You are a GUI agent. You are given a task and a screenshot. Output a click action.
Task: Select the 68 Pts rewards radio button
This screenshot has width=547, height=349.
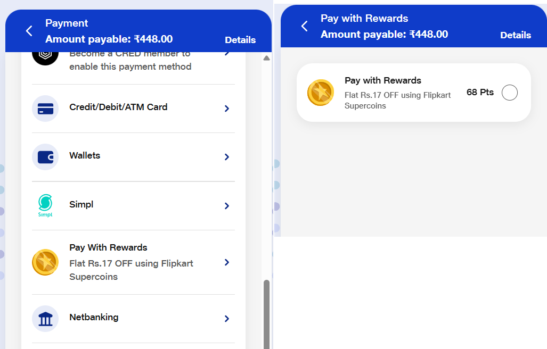coord(510,93)
